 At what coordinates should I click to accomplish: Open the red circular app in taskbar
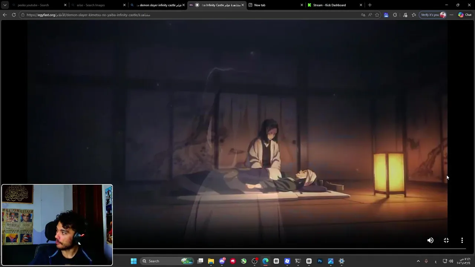(233, 261)
